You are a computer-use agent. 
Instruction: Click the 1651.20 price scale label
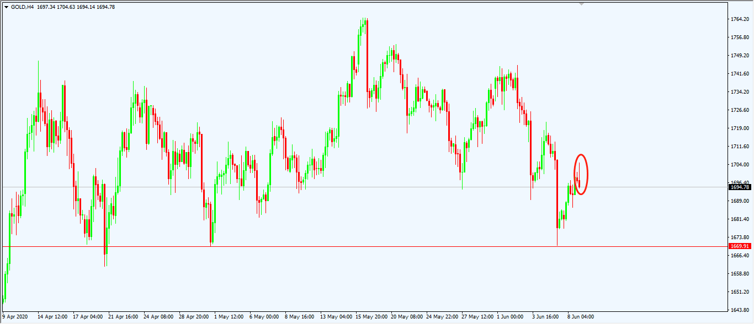(x=740, y=292)
